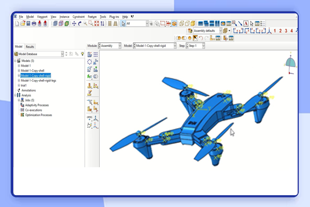This screenshot has width=310, height=207.
Task: Toggle the selection arrow tool
Action: click(123, 24)
